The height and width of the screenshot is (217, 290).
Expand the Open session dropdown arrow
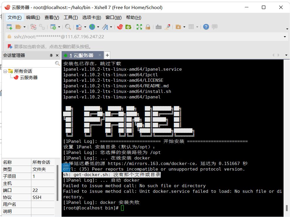tap(24, 27)
